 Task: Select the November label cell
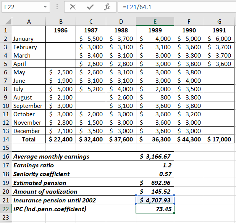click(29, 123)
